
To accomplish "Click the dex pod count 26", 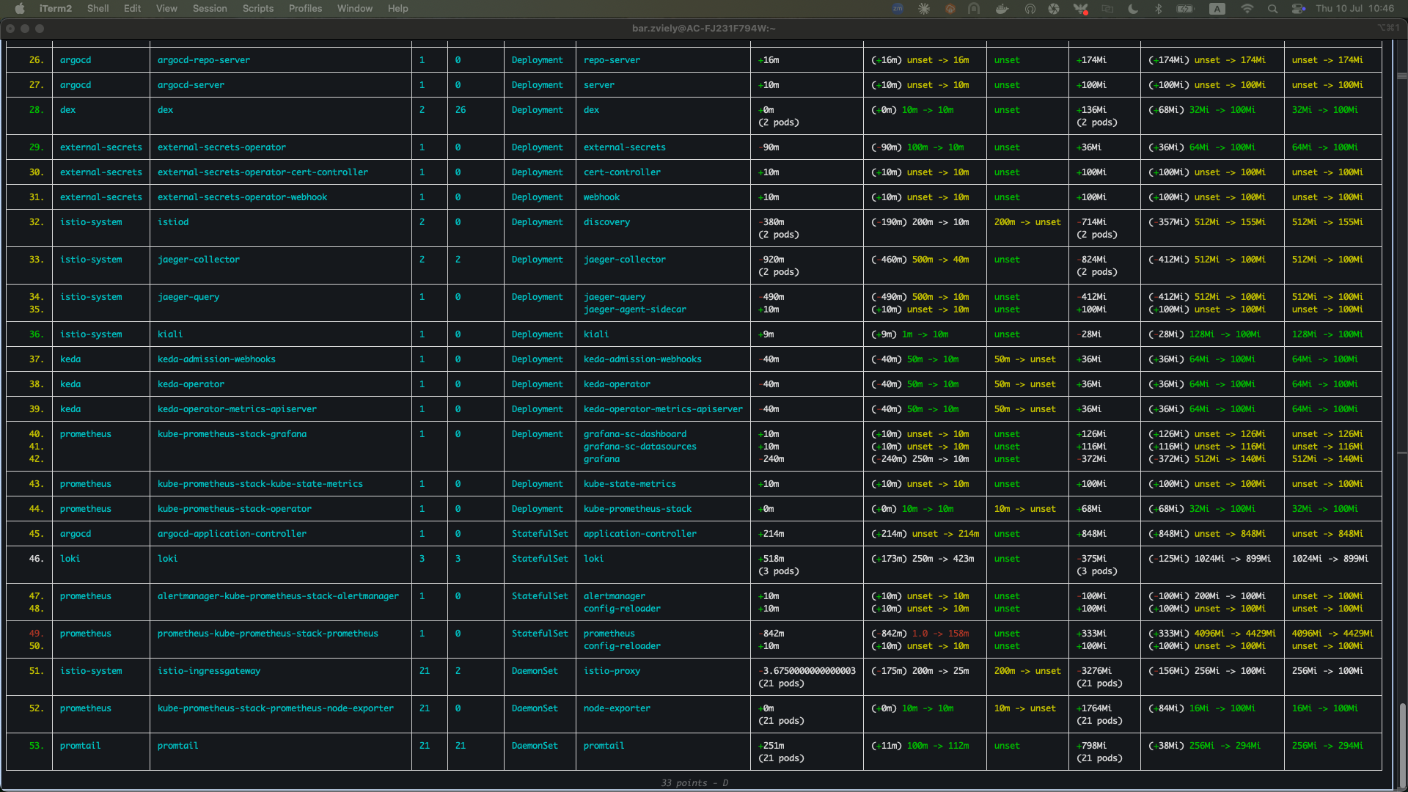I will (461, 110).
